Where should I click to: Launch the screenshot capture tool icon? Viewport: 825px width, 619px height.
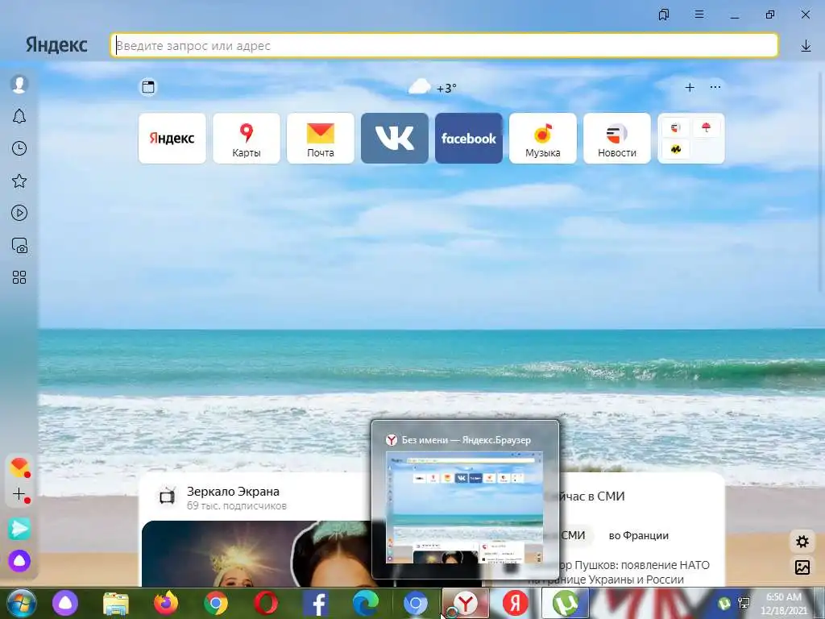coord(19,245)
